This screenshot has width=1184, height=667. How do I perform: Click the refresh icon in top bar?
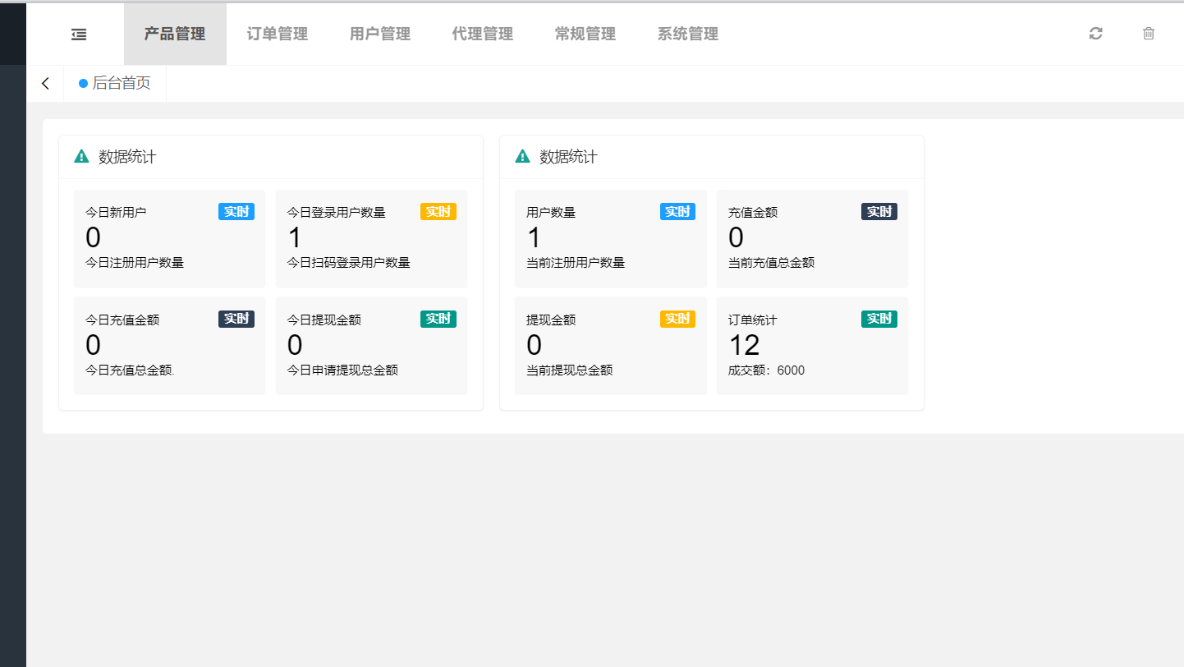pyautogui.click(x=1095, y=34)
